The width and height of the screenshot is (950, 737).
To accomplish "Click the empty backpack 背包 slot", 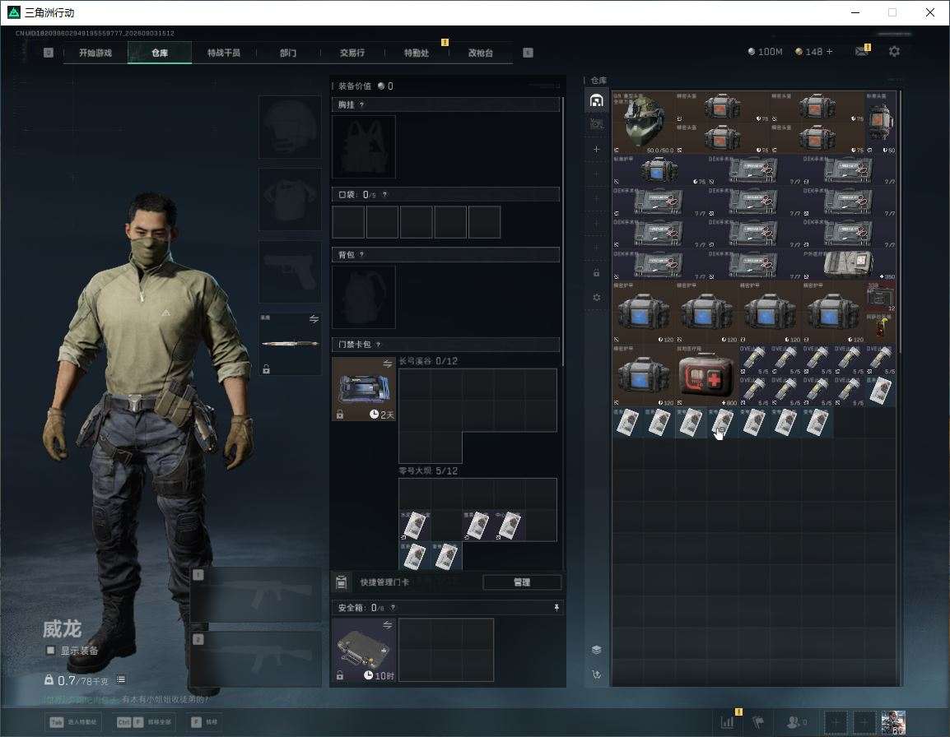I will [x=364, y=297].
